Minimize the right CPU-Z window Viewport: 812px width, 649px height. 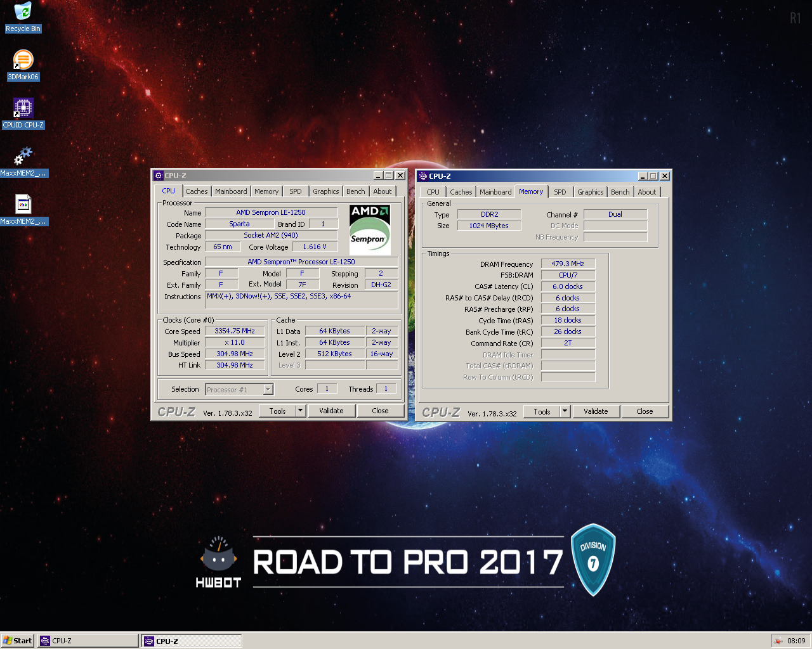click(643, 176)
